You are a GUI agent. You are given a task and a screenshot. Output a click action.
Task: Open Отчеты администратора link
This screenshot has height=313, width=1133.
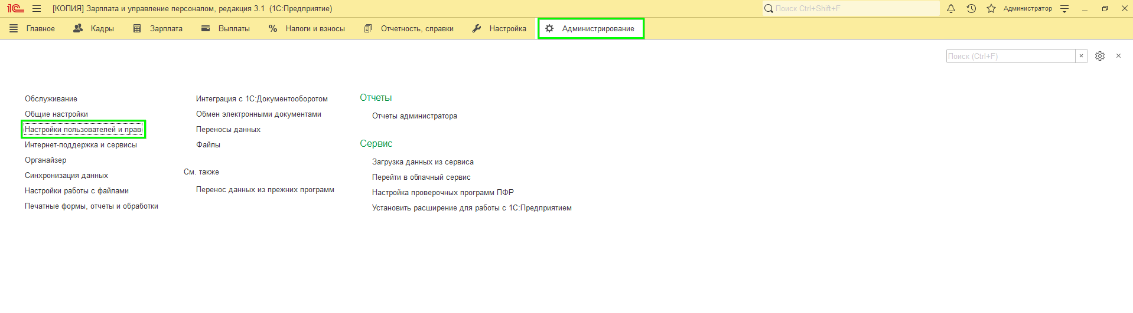(x=415, y=116)
